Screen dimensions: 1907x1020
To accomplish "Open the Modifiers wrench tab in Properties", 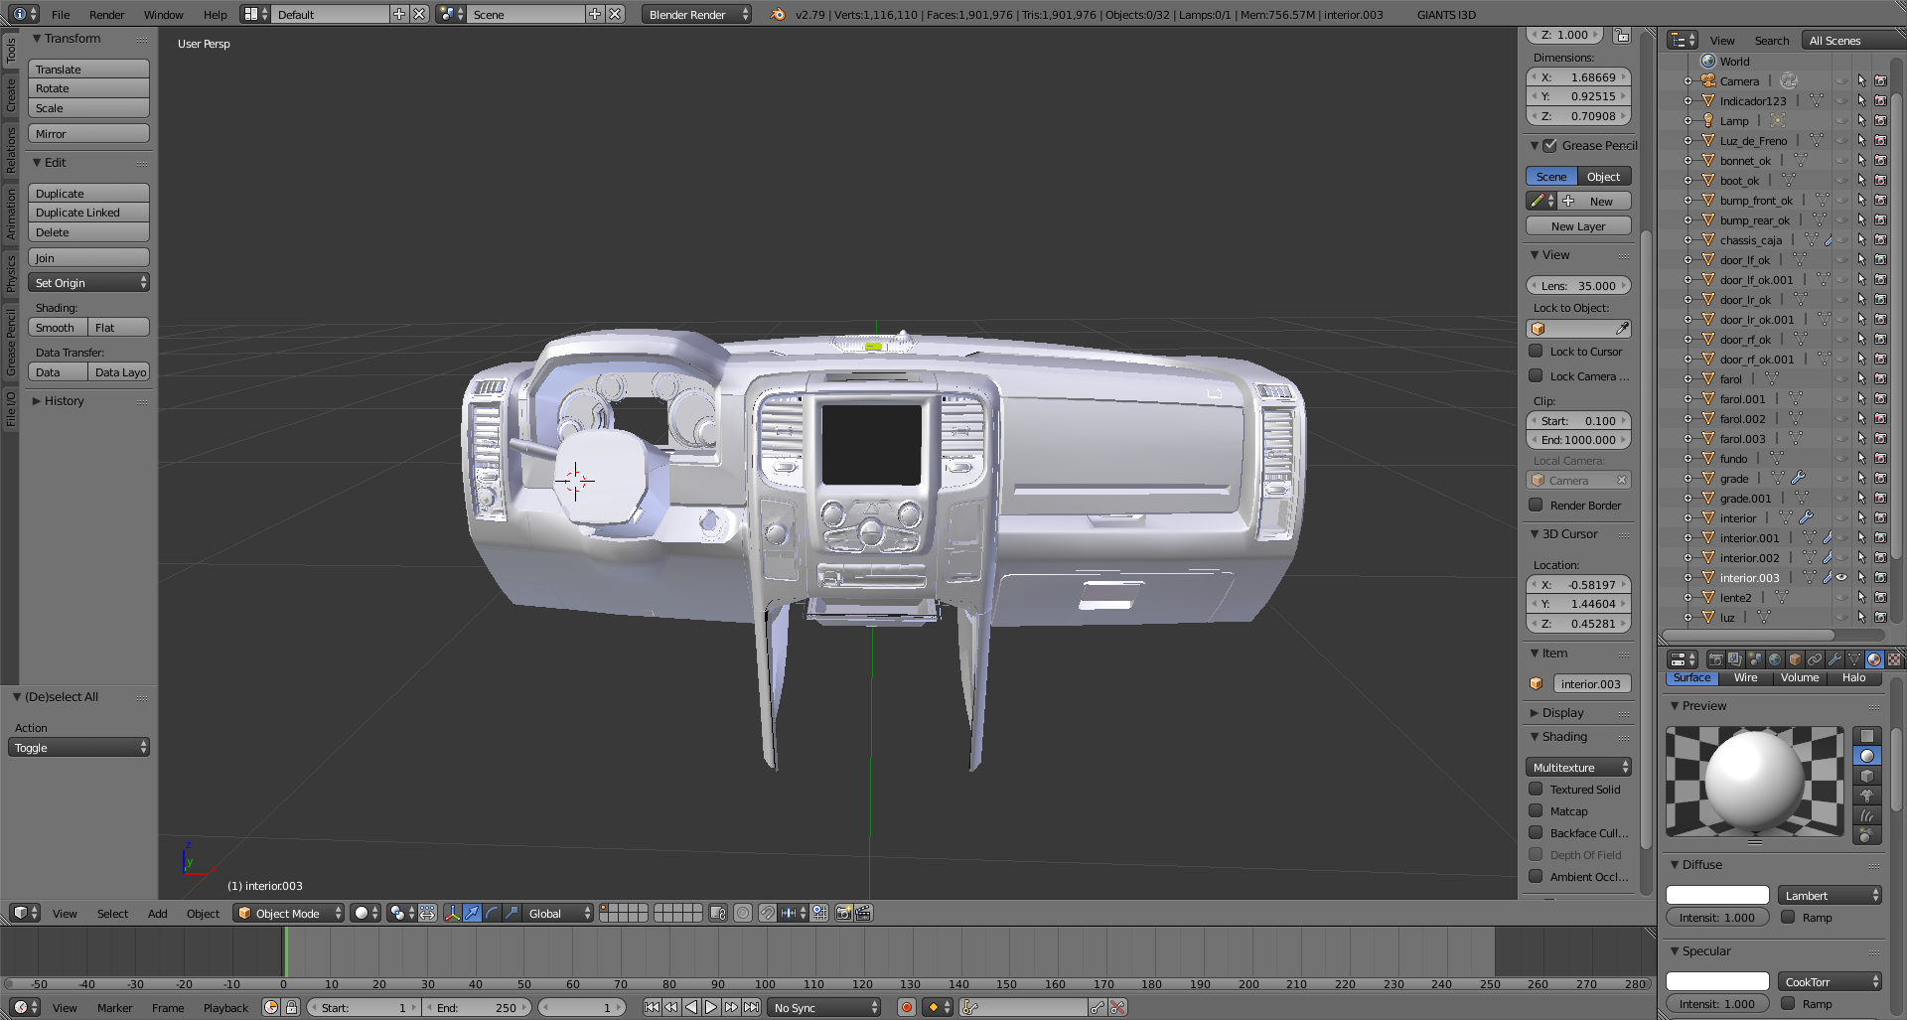I will tap(1834, 659).
